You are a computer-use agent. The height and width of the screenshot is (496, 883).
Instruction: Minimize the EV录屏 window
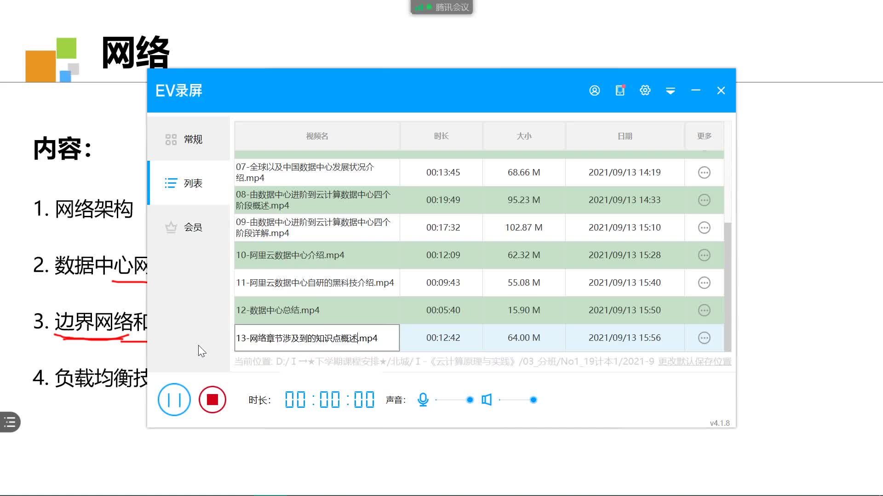tap(696, 90)
